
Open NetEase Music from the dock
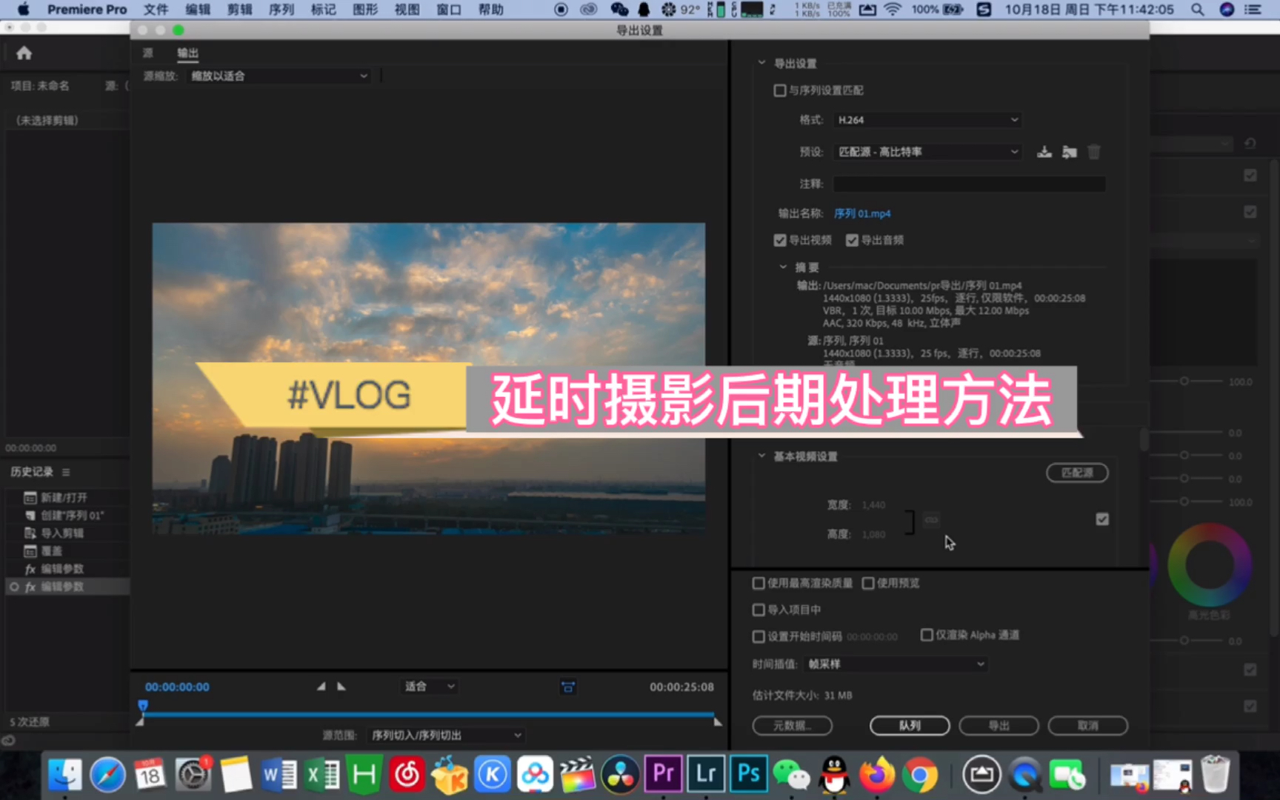(407, 774)
